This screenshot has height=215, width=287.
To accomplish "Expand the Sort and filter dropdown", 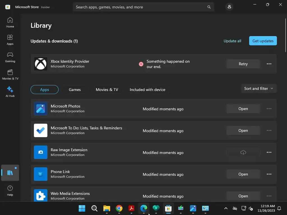I will click(259, 88).
